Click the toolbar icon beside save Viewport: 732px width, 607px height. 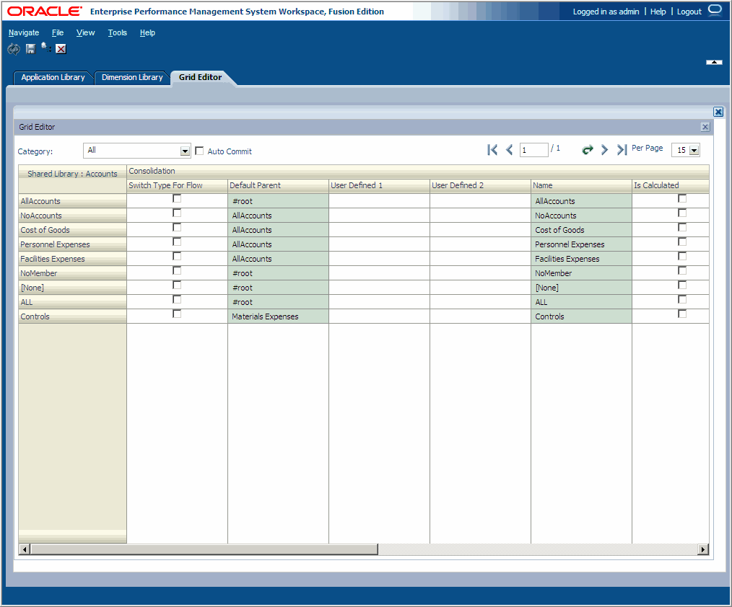(x=45, y=48)
